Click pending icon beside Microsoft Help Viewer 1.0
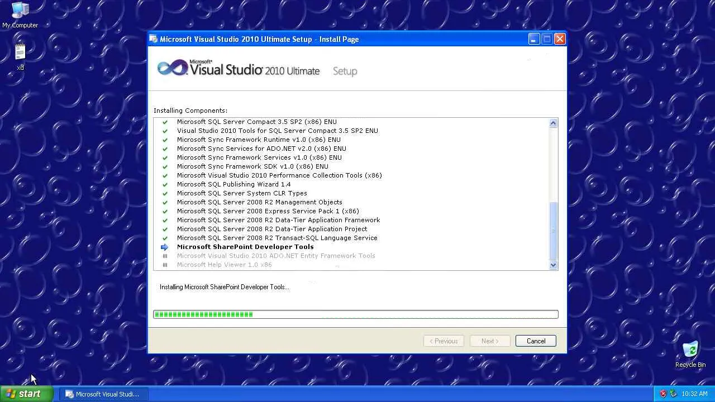 pyautogui.click(x=165, y=265)
